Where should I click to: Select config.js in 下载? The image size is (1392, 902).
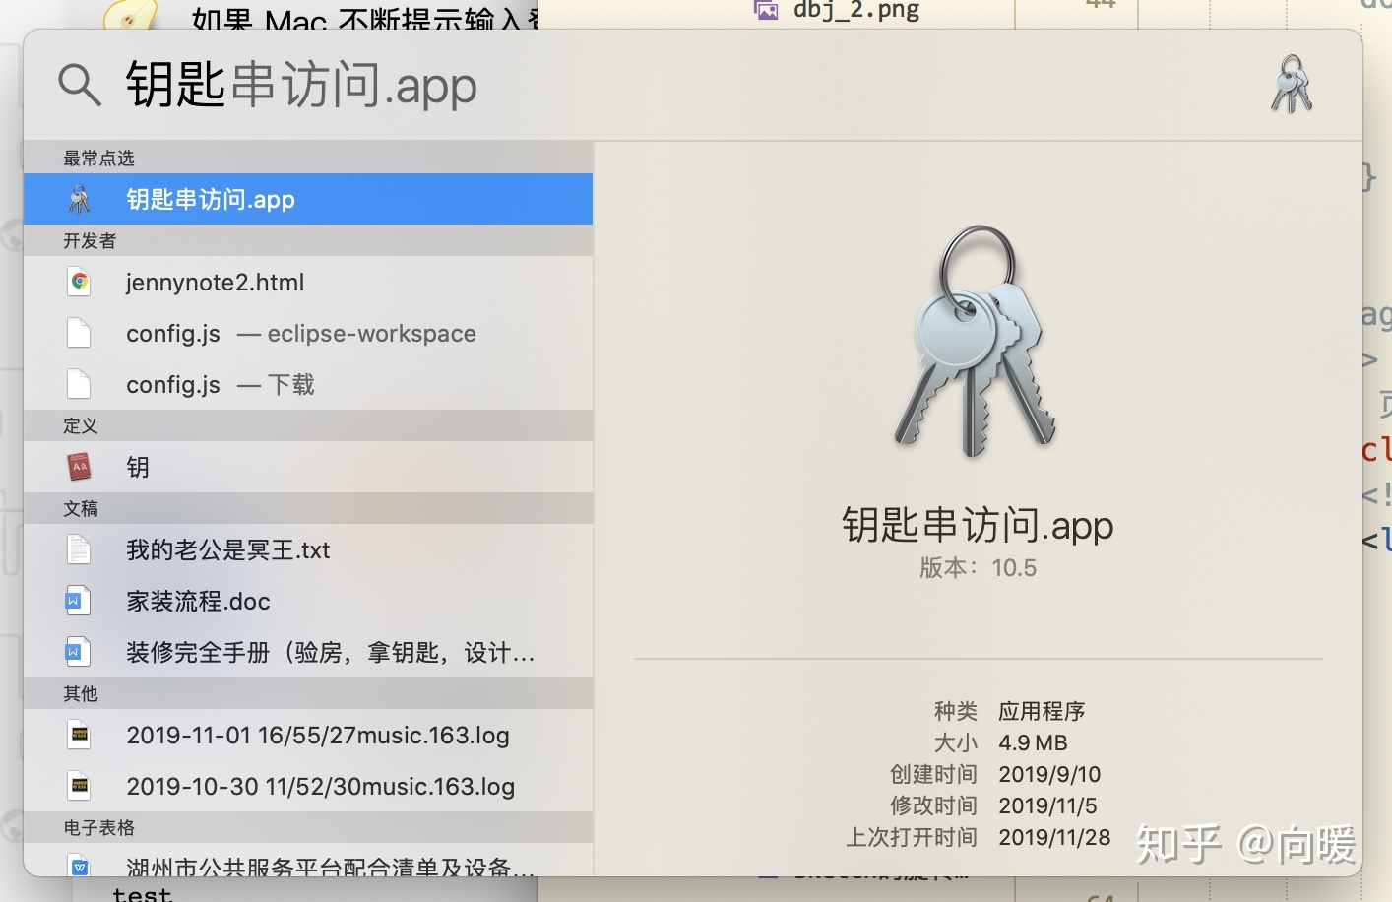(308, 385)
